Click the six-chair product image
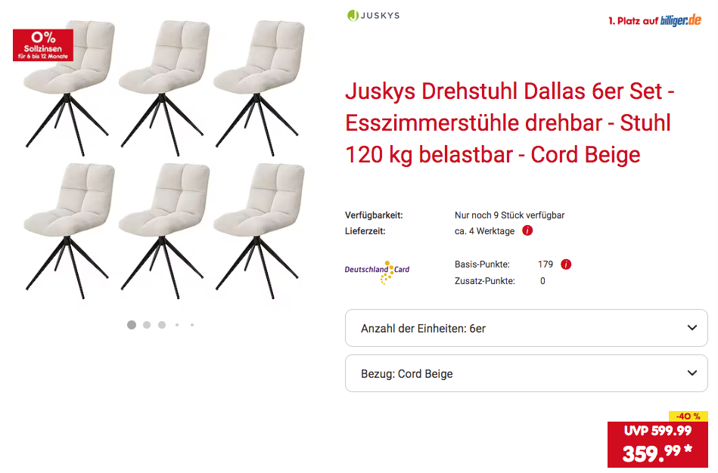The width and height of the screenshot is (718, 473). coord(164,159)
